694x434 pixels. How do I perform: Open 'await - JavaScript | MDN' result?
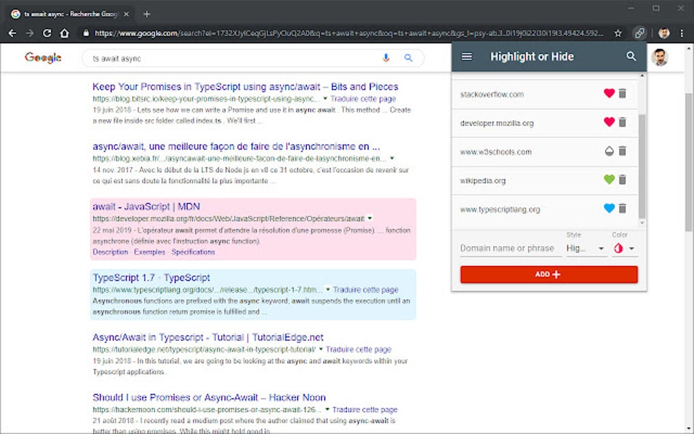146,207
